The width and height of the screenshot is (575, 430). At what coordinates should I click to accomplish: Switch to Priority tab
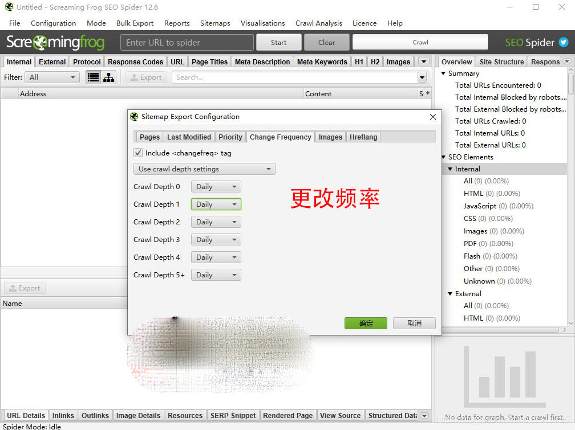pyautogui.click(x=230, y=137)
